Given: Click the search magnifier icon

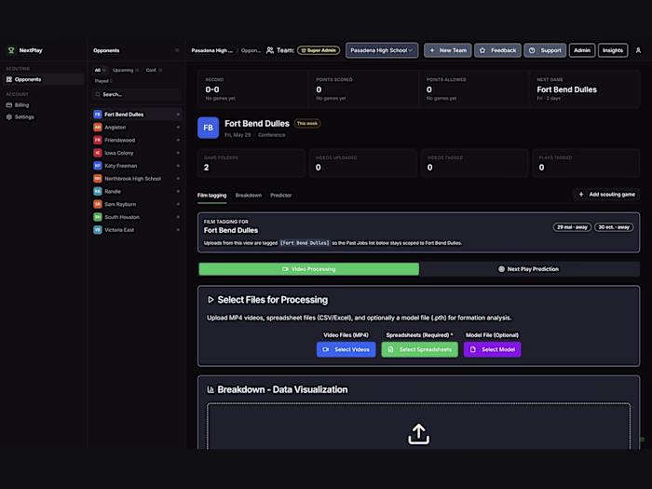Looking at the screenshot, I should click(x=98, y=94).
